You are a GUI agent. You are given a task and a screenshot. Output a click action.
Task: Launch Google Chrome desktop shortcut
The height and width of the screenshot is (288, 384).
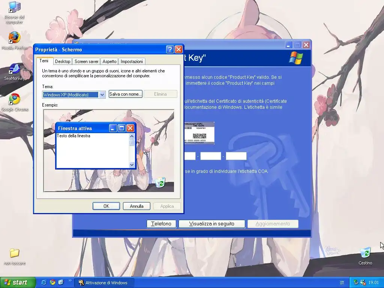[x=15, y=102]
